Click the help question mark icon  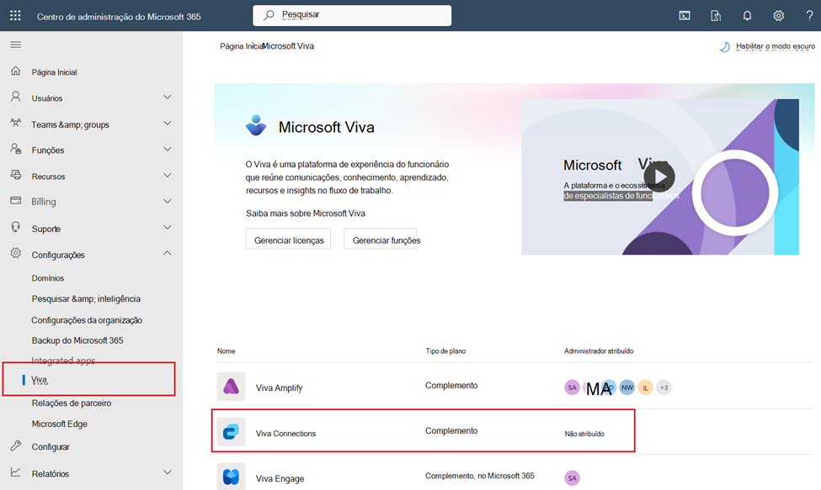click(808, 15)
